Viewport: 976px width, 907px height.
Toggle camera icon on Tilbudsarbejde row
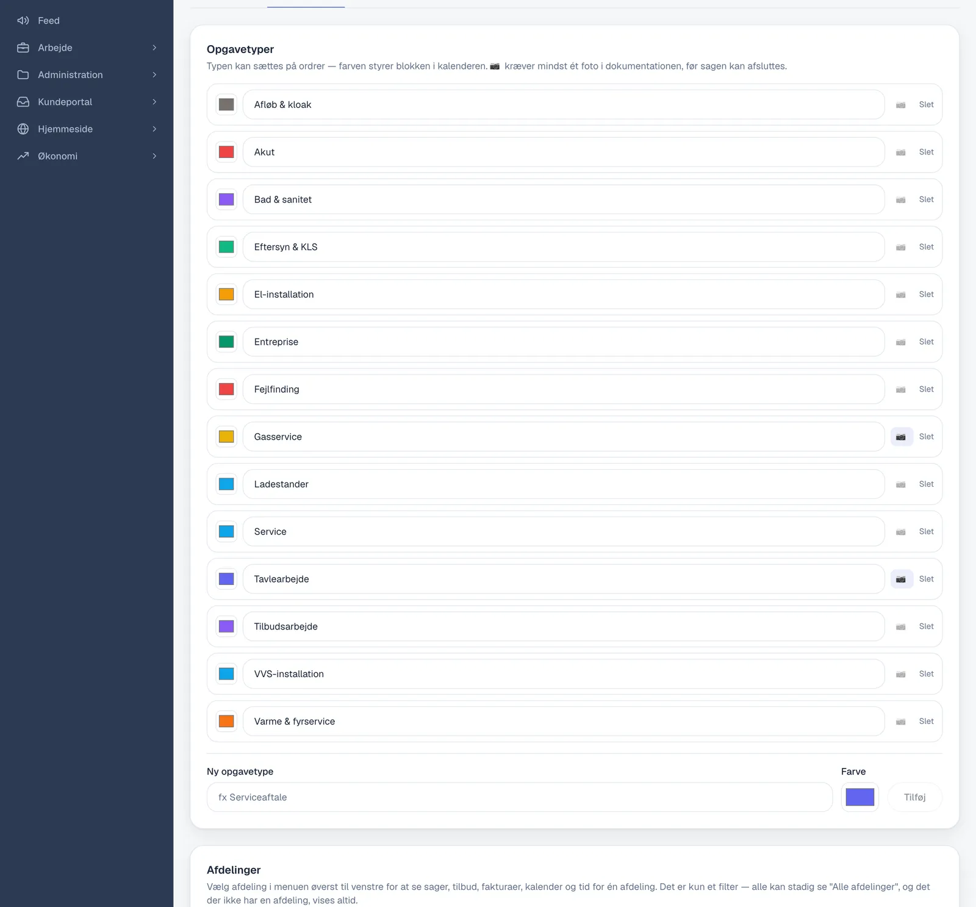click(x=901, y=626)
